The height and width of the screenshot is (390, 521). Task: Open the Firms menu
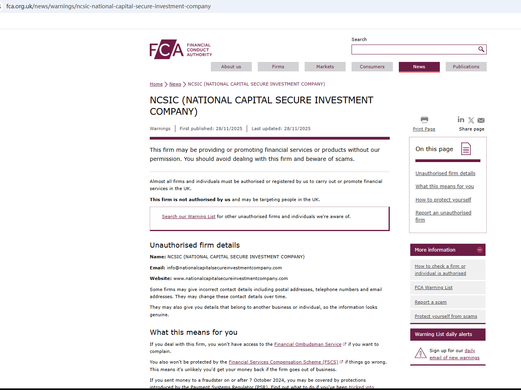(x=278, y=67)
